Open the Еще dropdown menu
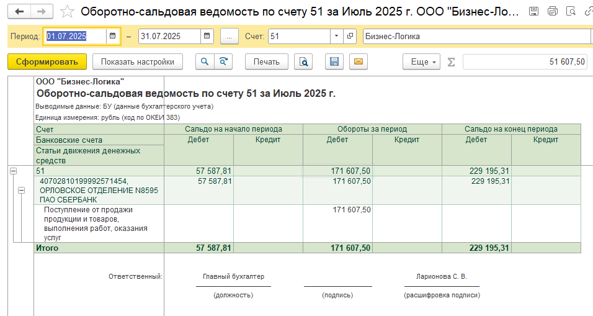The height and width of the screenshot is (316, 593). [x=422, y=61]
